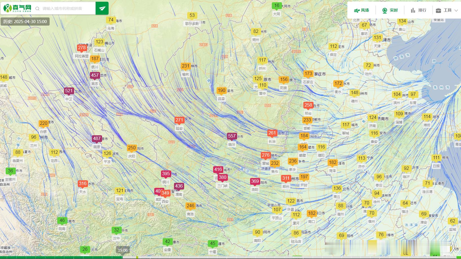Open the 156 阳泉 marker
The width and height of the screenshot is (461, 259).
[x=284, y=80]
